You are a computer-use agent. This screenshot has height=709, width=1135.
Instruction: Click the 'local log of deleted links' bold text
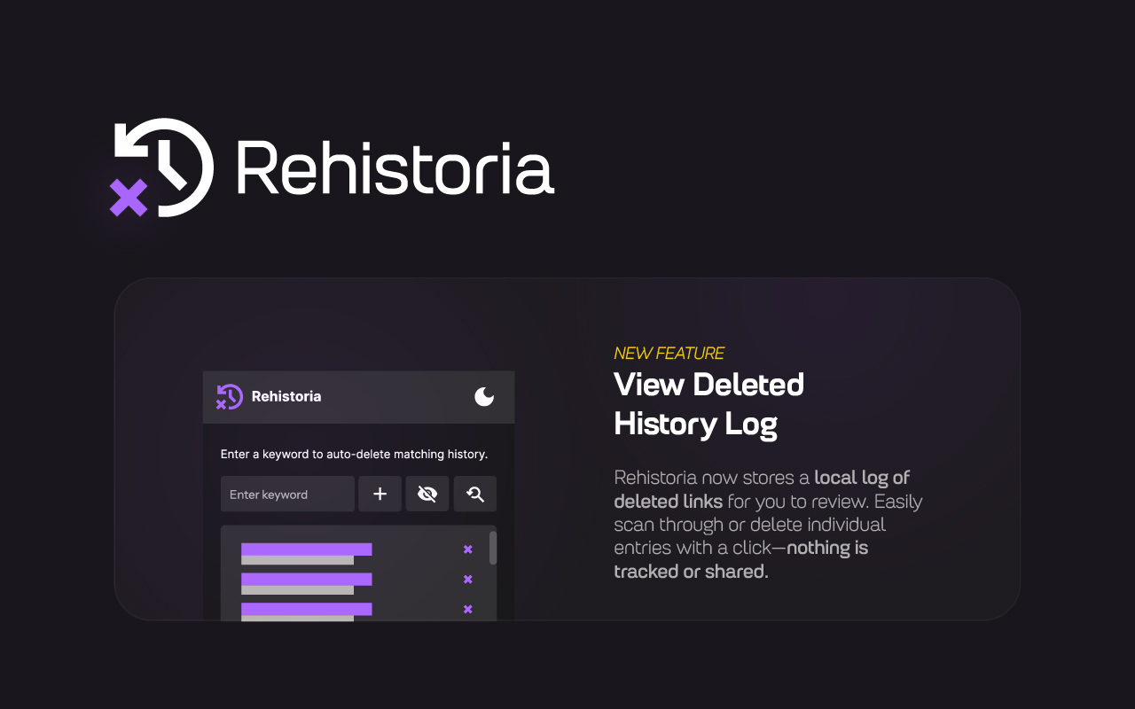[763, 489]
